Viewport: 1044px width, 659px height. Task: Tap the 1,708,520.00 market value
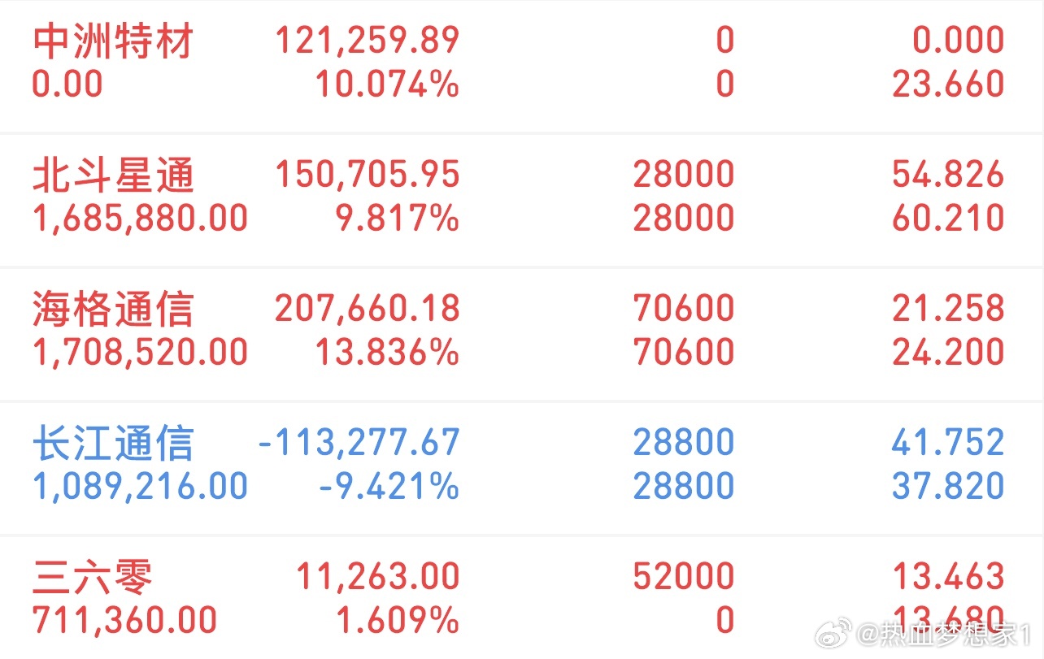(140, 352)
